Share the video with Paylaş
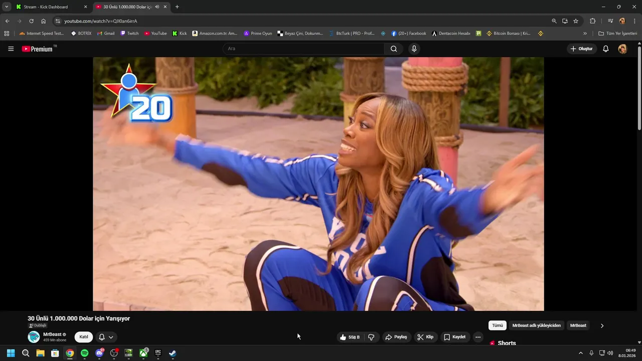The width and height of the screenshot is (642, 361). click(x=396, y=337)
